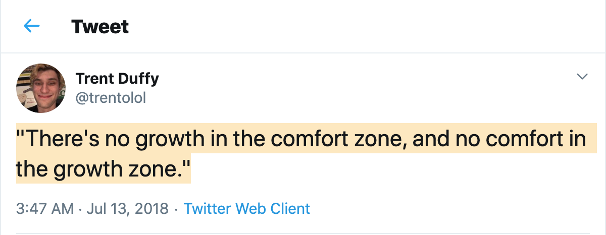Screen dimensions: 606x235
Task: Click the Twitter Web Client source link
Action: click(247, 208)
